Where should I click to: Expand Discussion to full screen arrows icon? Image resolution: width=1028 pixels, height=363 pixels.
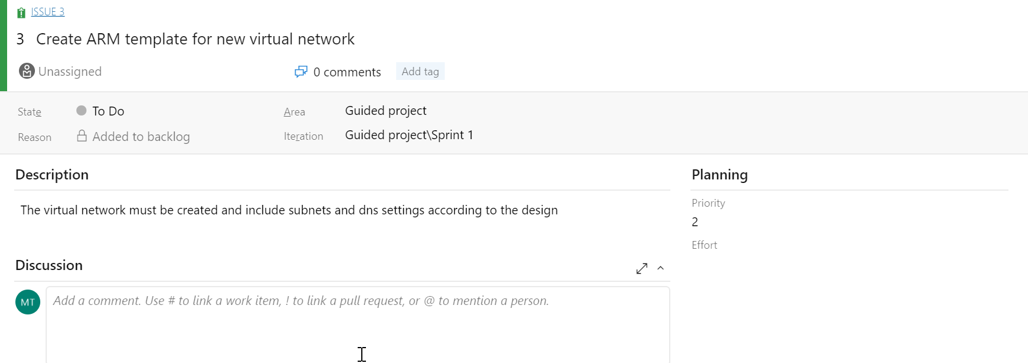click(642, 268)
